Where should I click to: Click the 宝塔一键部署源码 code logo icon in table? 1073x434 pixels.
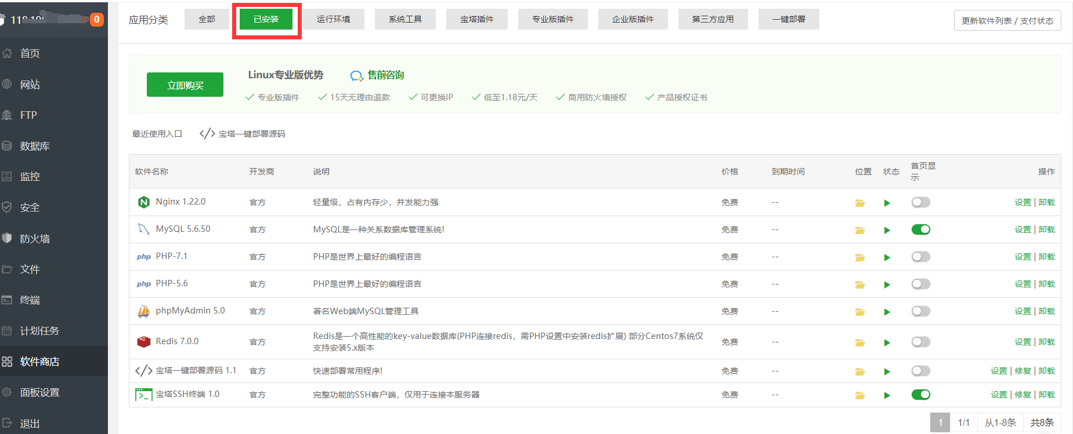tap(143, 370)
